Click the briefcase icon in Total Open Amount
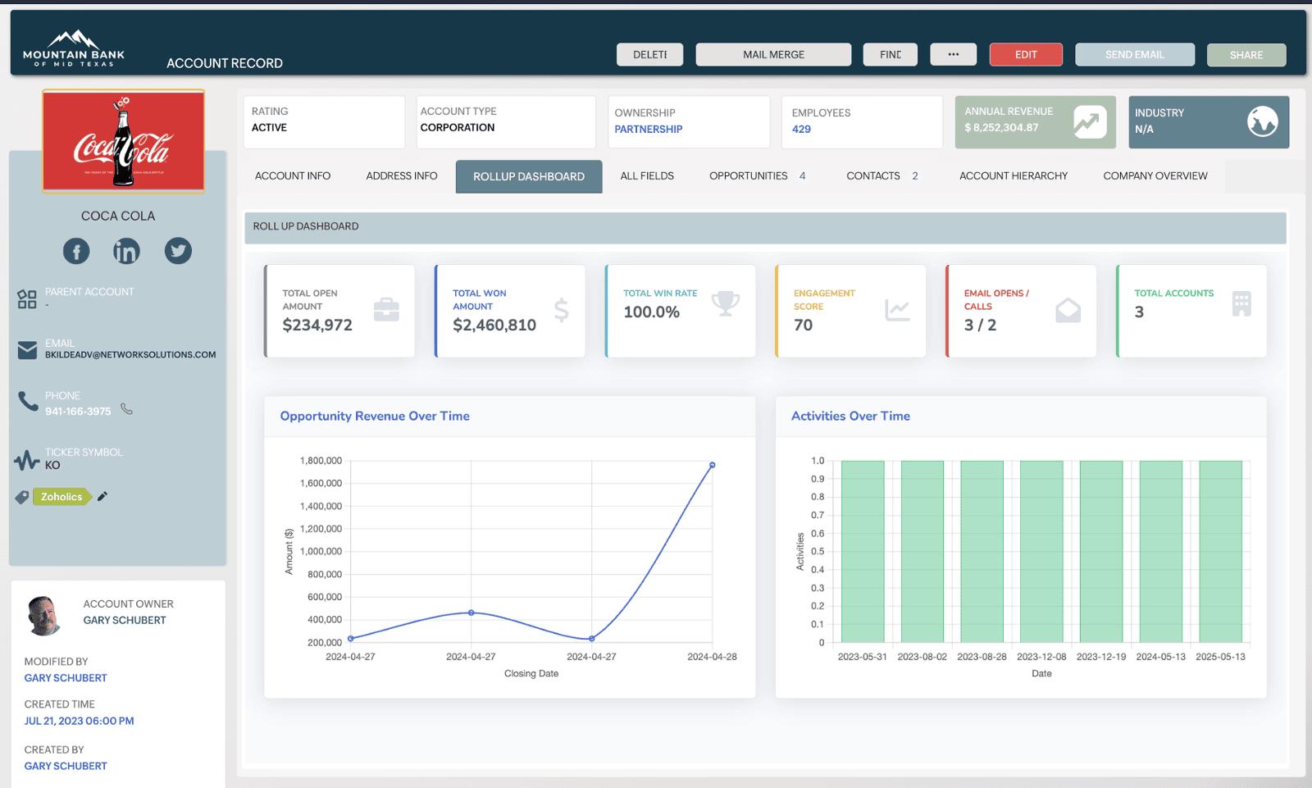This screenshot has width=1312, height=788. (386, 309)
